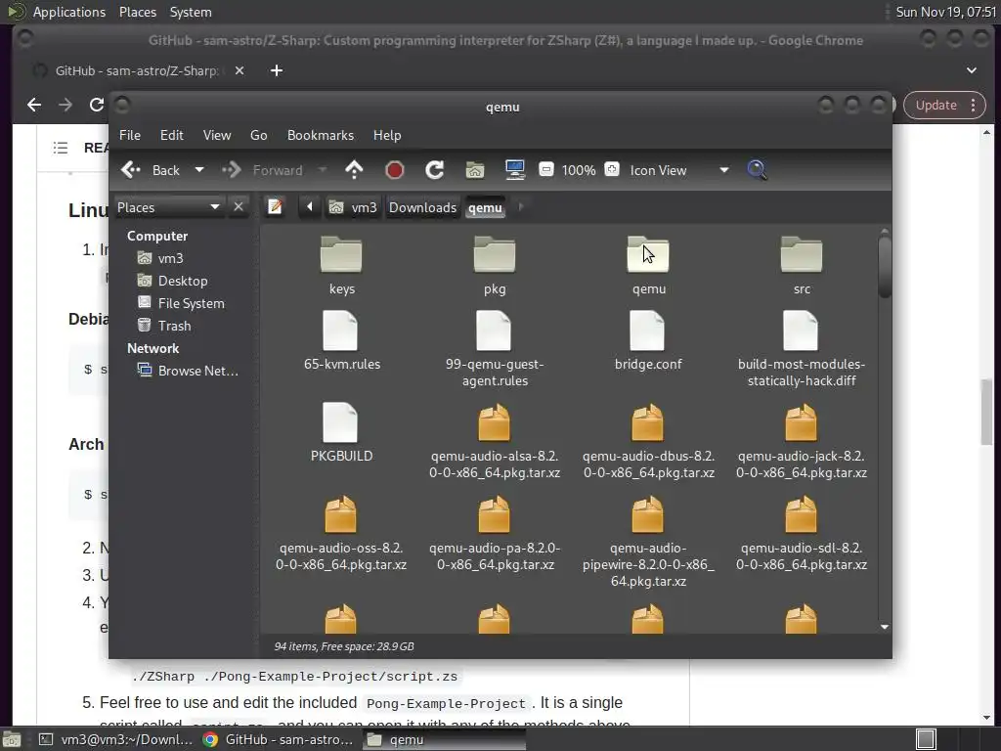
Task: Select the qemu-audio-dbus package icon
Action: [647, 422]
